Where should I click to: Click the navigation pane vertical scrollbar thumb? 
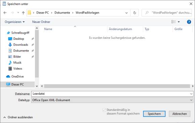pyautogui.click(x=37, y=54)
